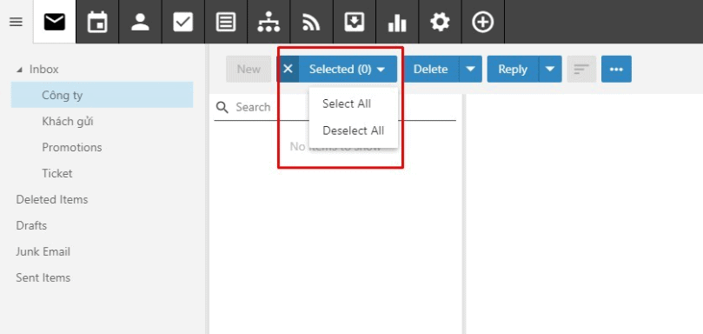Open the Contacts person icon

140,22
